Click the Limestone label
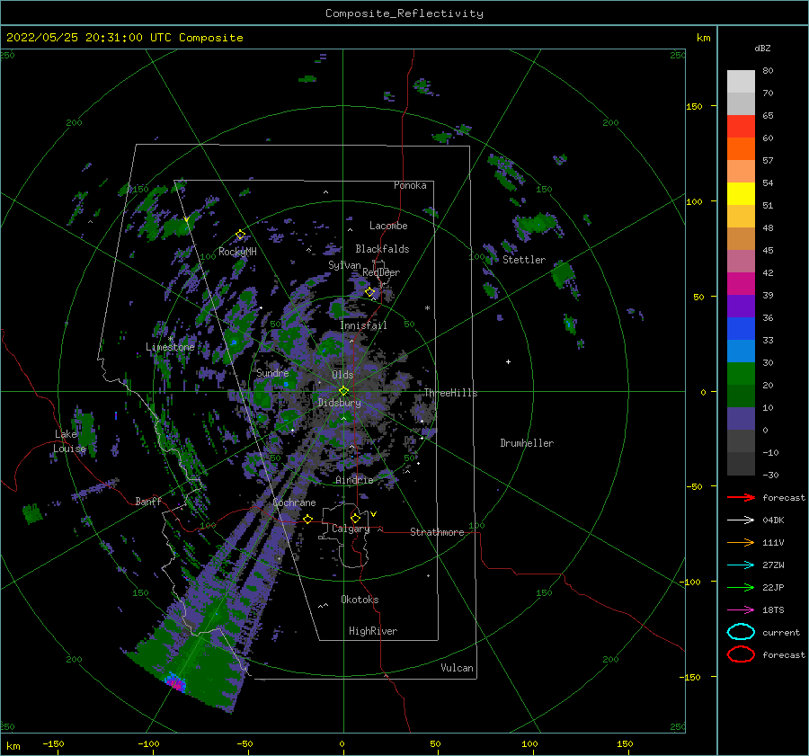This screenshot has width=809, height=756. click(170, 347)
